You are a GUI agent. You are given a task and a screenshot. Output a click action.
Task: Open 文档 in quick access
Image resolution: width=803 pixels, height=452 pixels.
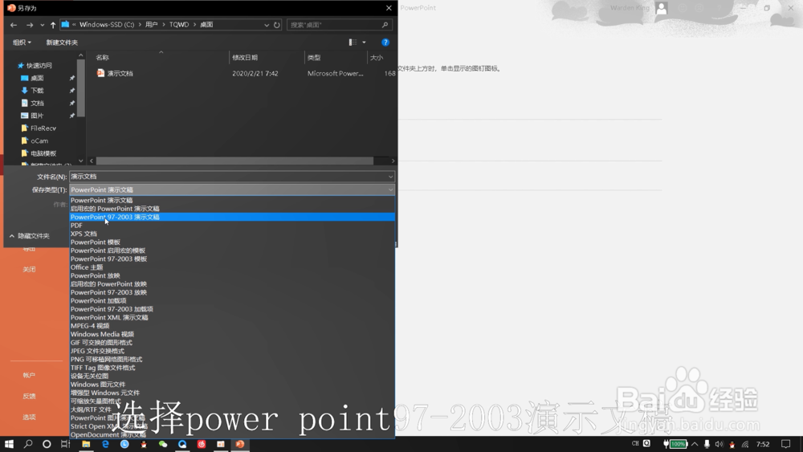pos(37,103)
